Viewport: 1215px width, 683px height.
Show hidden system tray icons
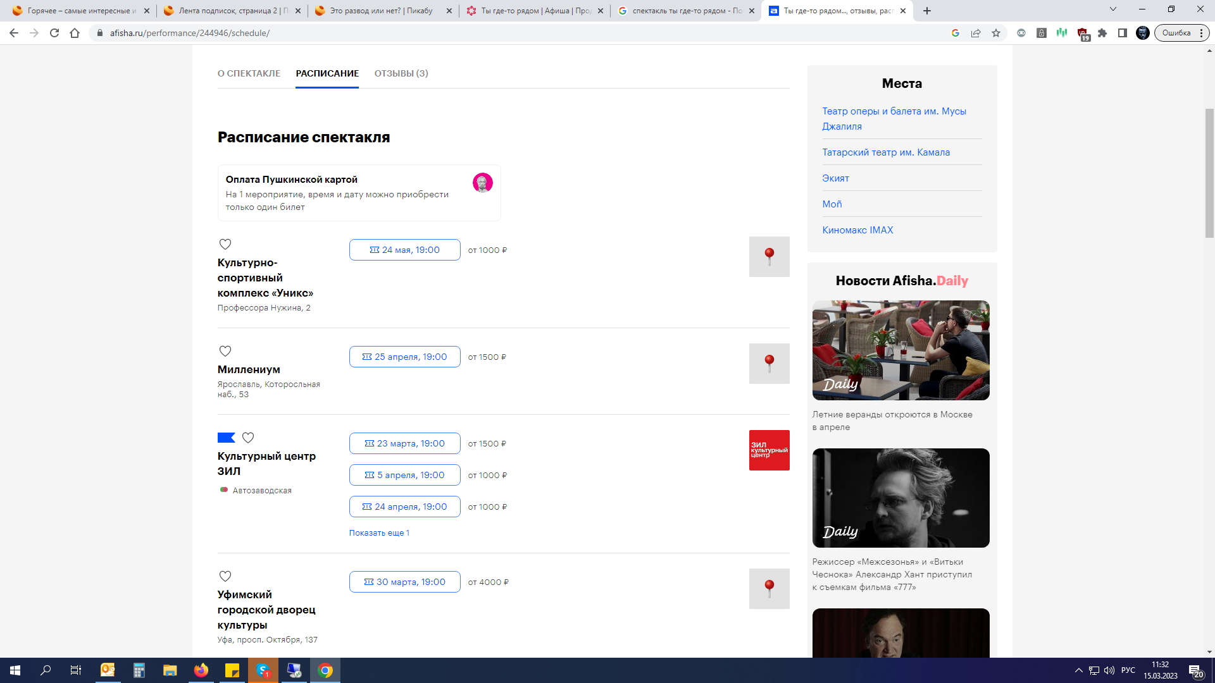1078,670
